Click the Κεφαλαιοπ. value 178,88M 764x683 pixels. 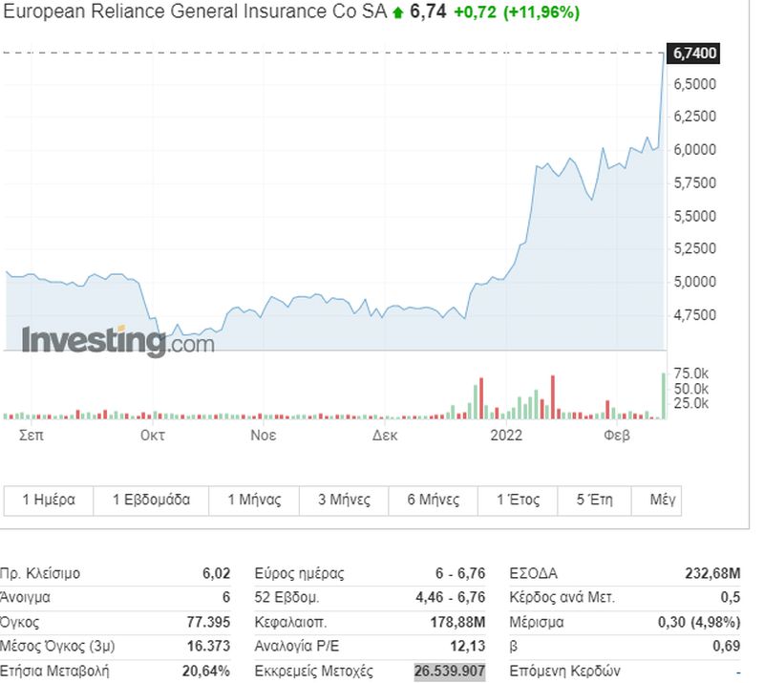(458, 622)
